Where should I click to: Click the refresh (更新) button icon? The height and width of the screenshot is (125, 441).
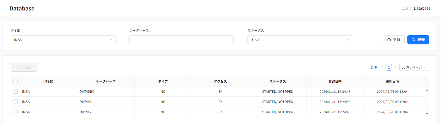point(389,40)
